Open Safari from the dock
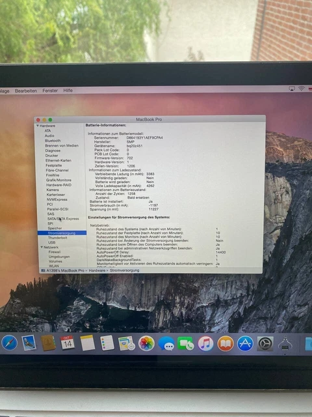Image resolution: width=312 pixels, height=417 pixels. 10,343
